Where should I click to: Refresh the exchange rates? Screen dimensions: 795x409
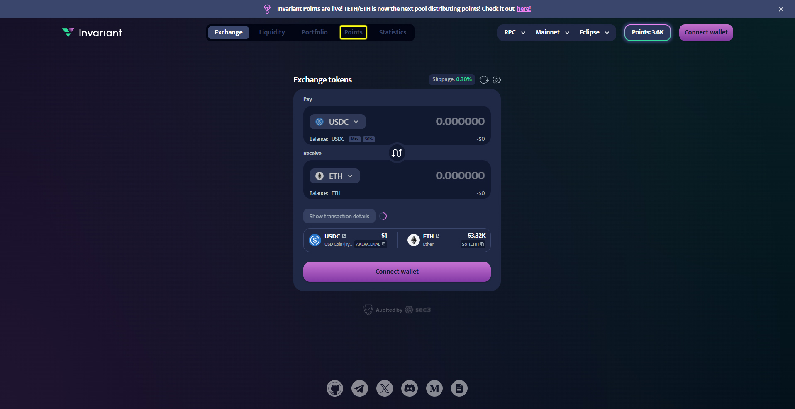coord(484,79)
